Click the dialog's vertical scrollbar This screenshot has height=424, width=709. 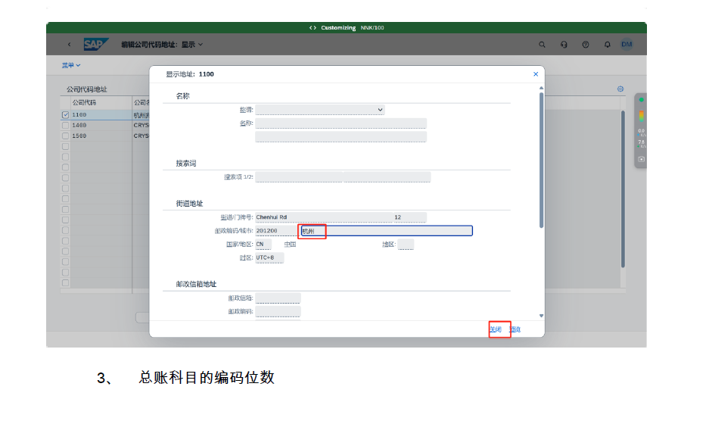click(541, 159)
